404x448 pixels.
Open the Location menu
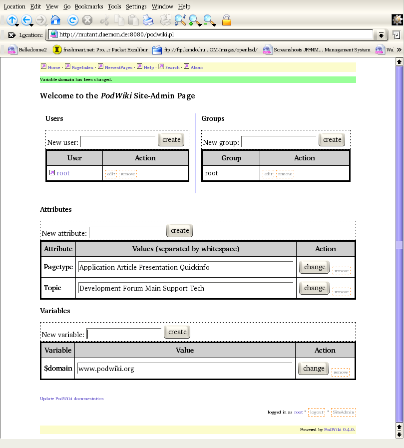14,6
